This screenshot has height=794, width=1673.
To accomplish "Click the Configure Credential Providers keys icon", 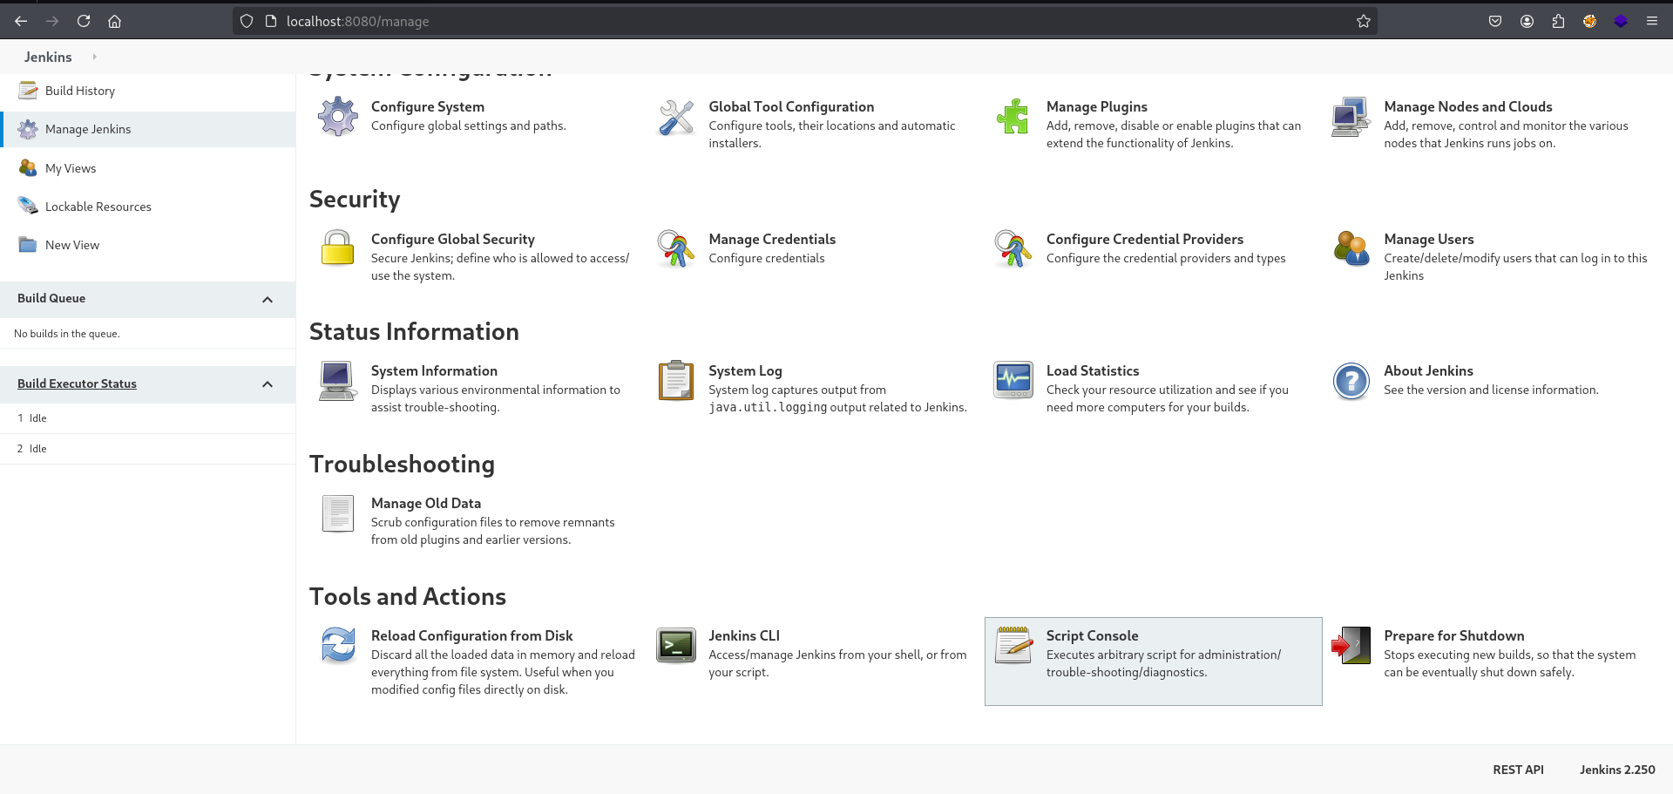I will point(1013,248).
